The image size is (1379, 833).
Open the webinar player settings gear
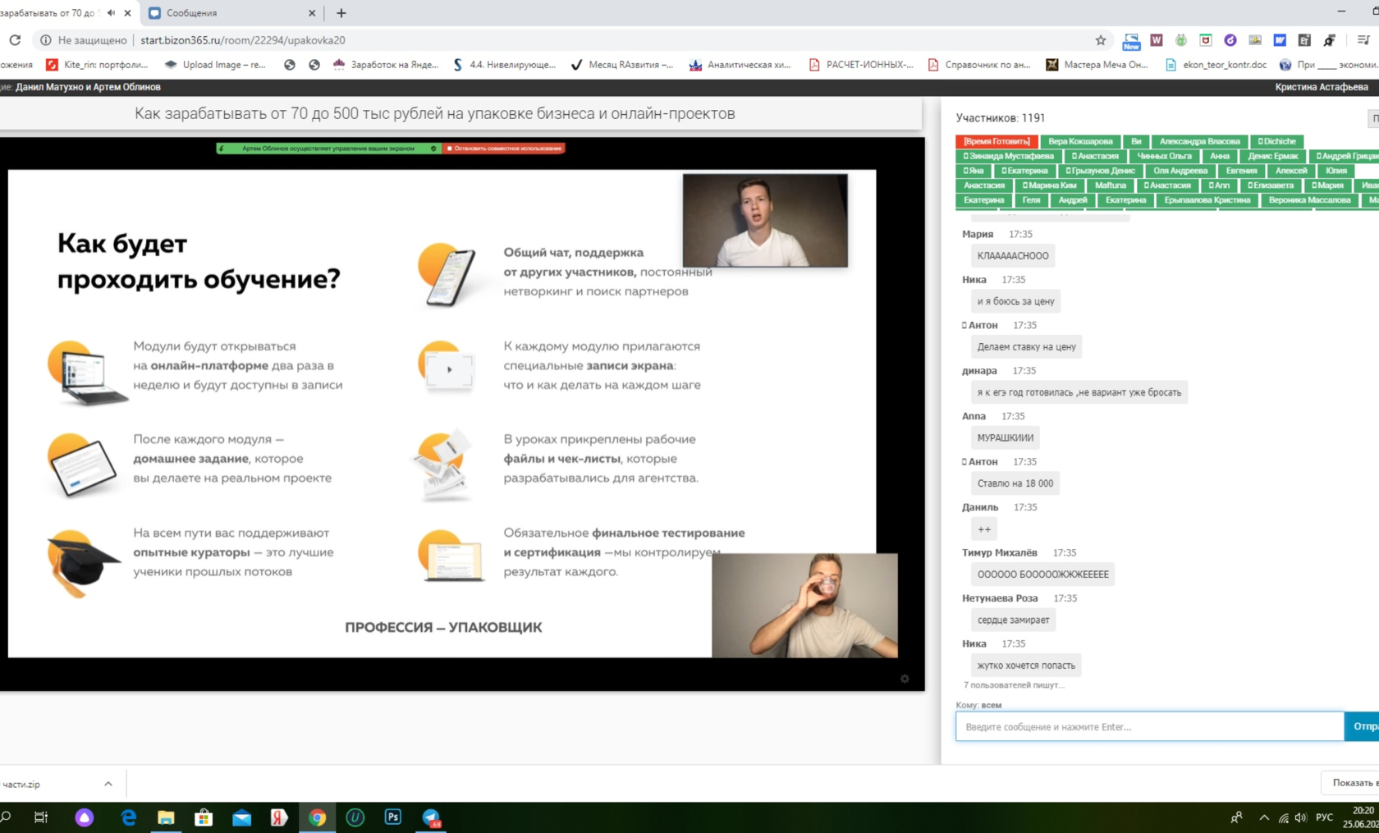[x=905, y=679]
